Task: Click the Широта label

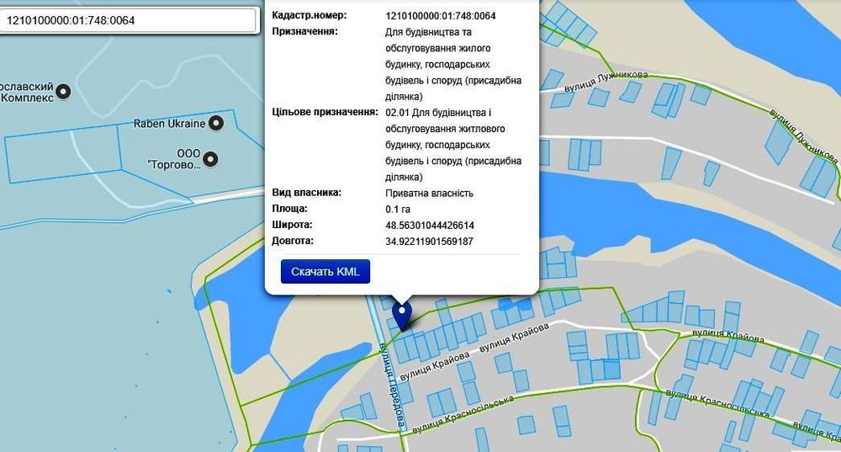Action: pos(293,225)
